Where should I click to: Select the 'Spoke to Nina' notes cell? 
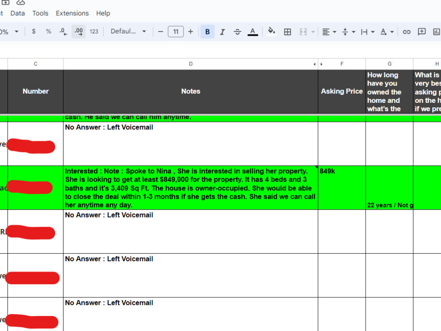pos(191,188)
